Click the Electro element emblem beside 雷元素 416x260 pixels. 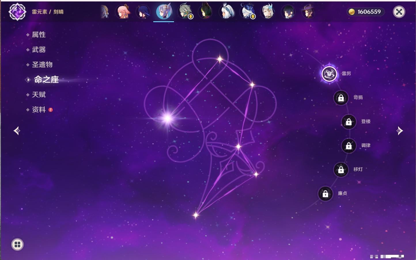click(17, 12)
